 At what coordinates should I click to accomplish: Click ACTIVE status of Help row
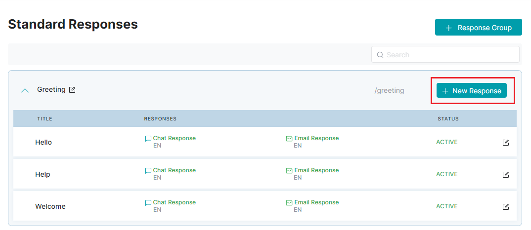[446, 174]
